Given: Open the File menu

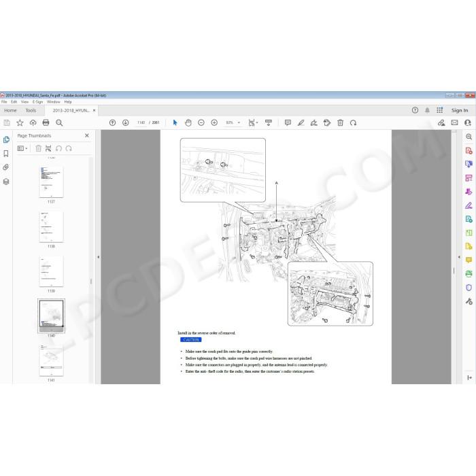Looking at the screenshot, I should (4, 102).
